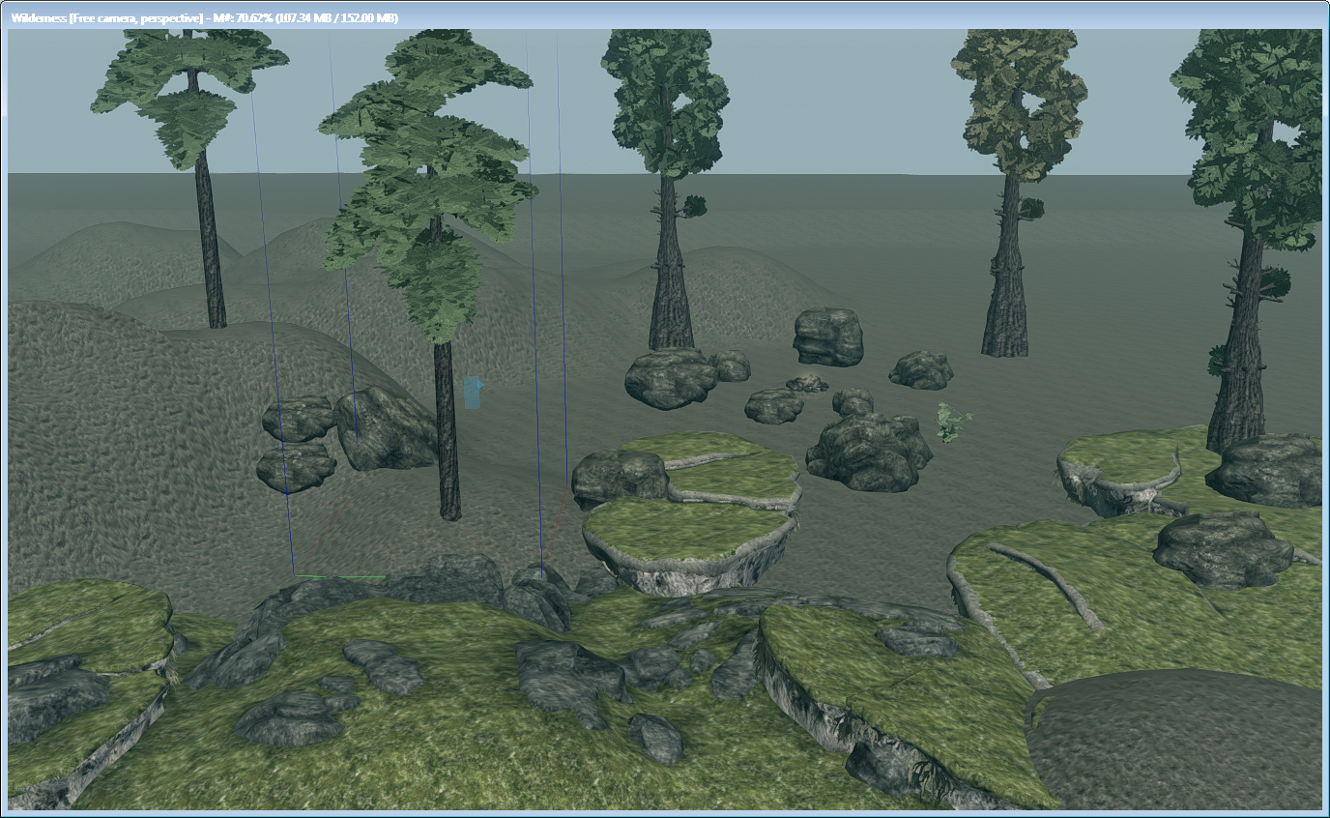The width and height of the screenshot is (1330, 818).
Task: Click the Wilderness window title bar
Action: click(x=665, y=17)
